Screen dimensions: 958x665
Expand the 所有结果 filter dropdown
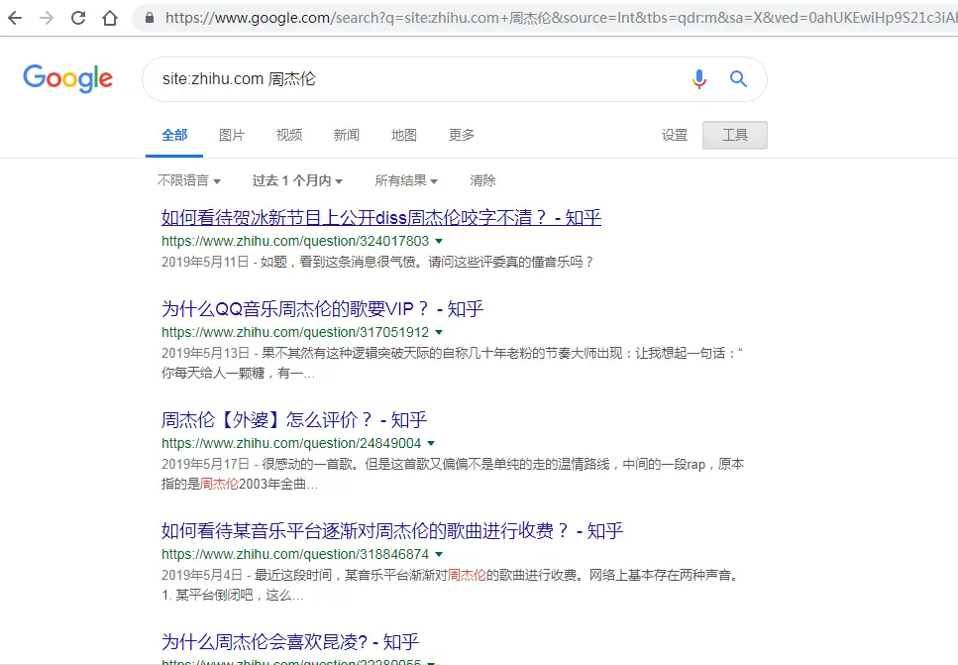point(406,180)
